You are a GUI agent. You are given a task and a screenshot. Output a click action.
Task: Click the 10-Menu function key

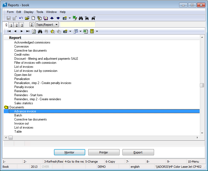click(196, 162)
